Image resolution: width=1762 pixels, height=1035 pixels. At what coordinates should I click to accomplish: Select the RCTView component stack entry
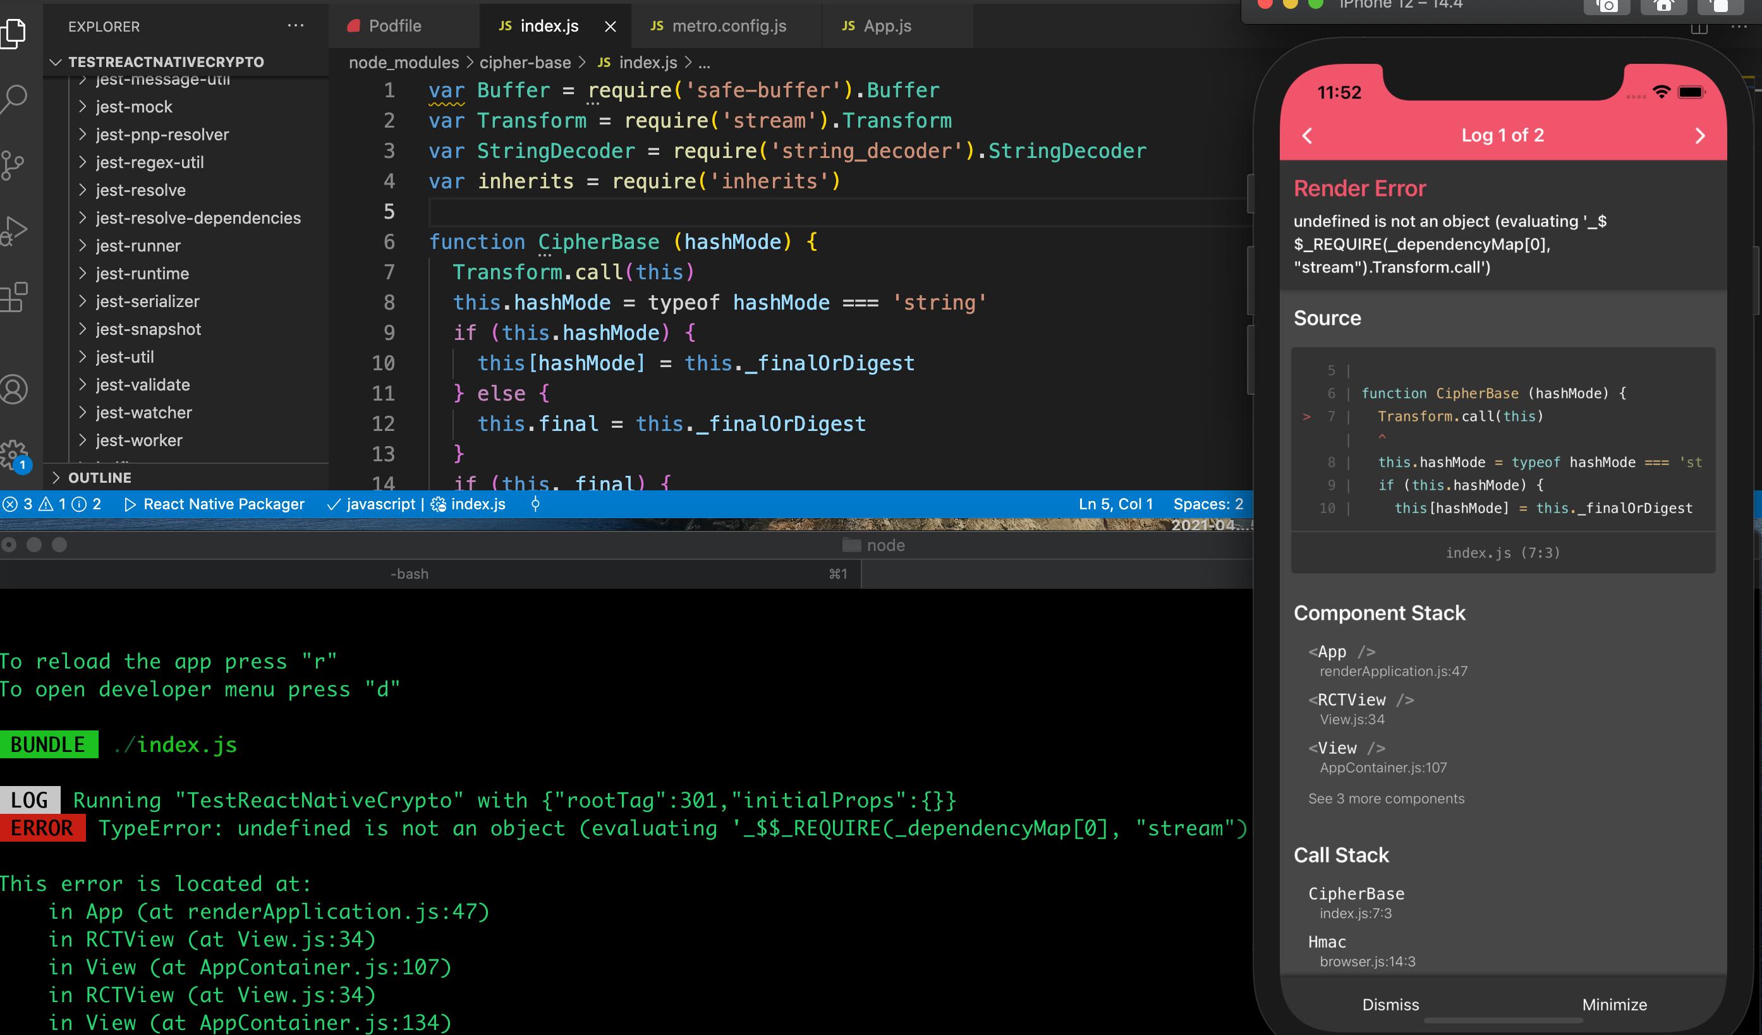pos(1361,708)
